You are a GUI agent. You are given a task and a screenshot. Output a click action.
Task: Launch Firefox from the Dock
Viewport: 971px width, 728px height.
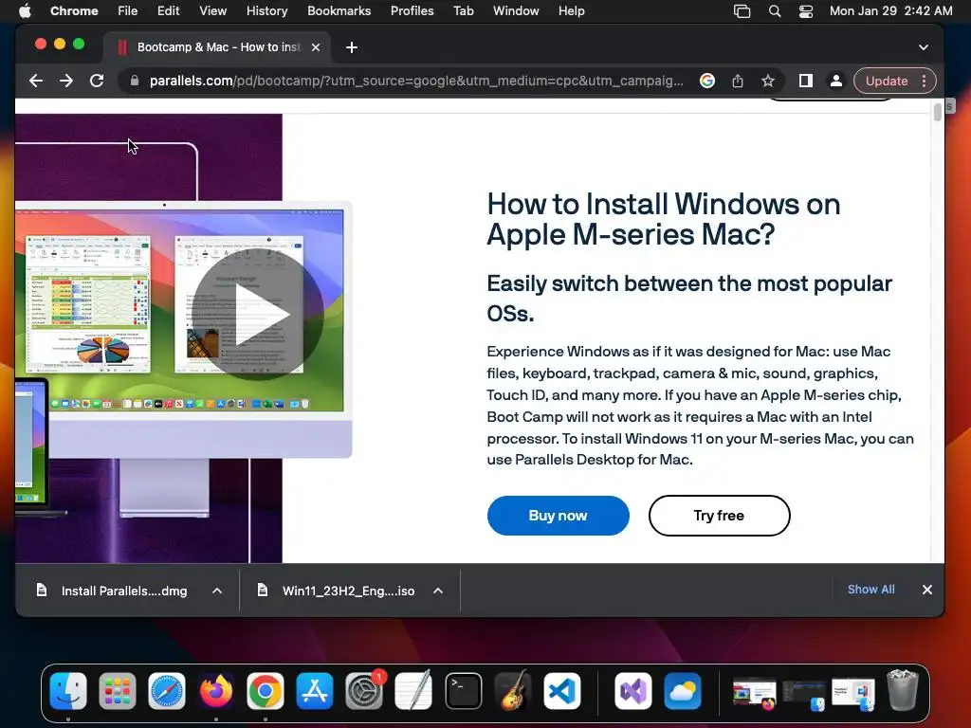coord(216,691)
